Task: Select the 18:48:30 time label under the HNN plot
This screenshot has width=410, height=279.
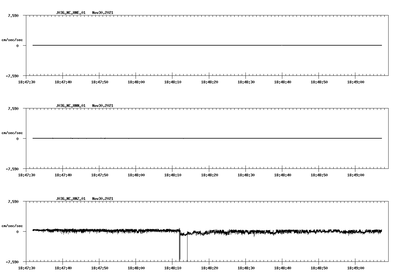Action: coord(246,175)
